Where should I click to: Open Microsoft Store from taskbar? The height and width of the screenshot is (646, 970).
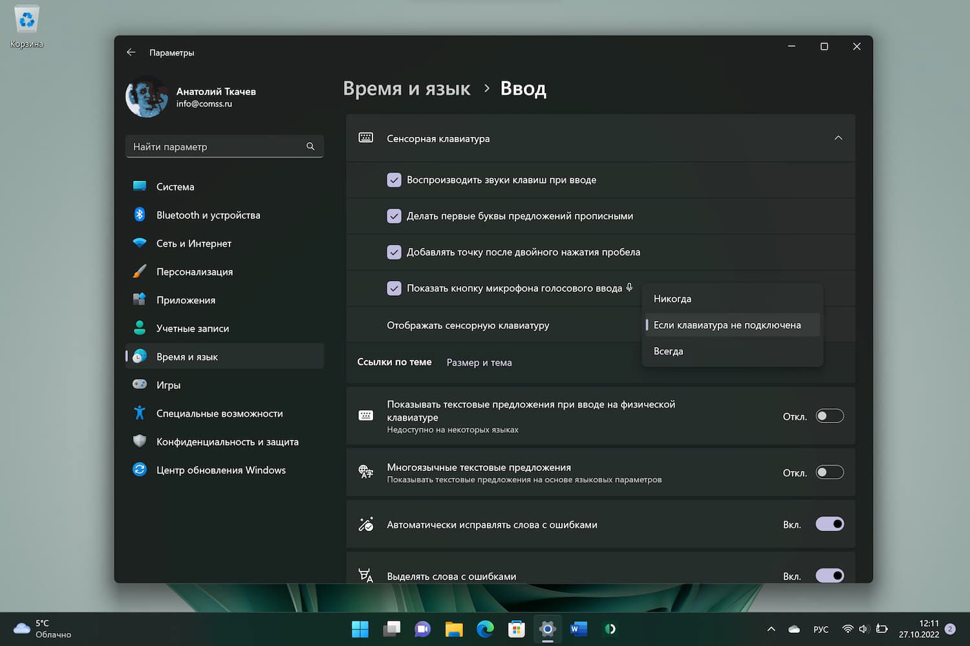[x=516, y=629]
